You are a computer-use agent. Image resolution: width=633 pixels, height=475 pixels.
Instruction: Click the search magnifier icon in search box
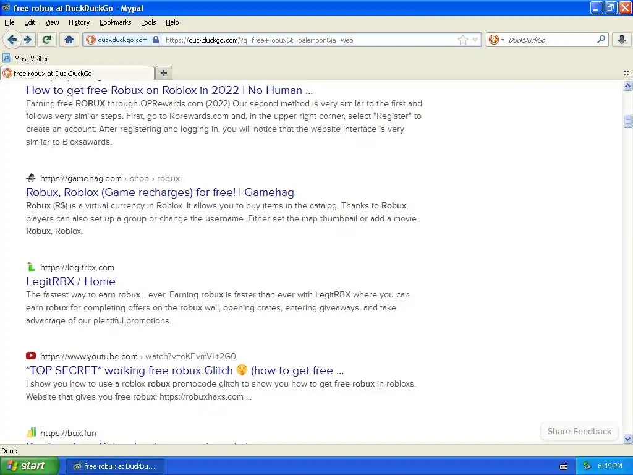point(601,40)
